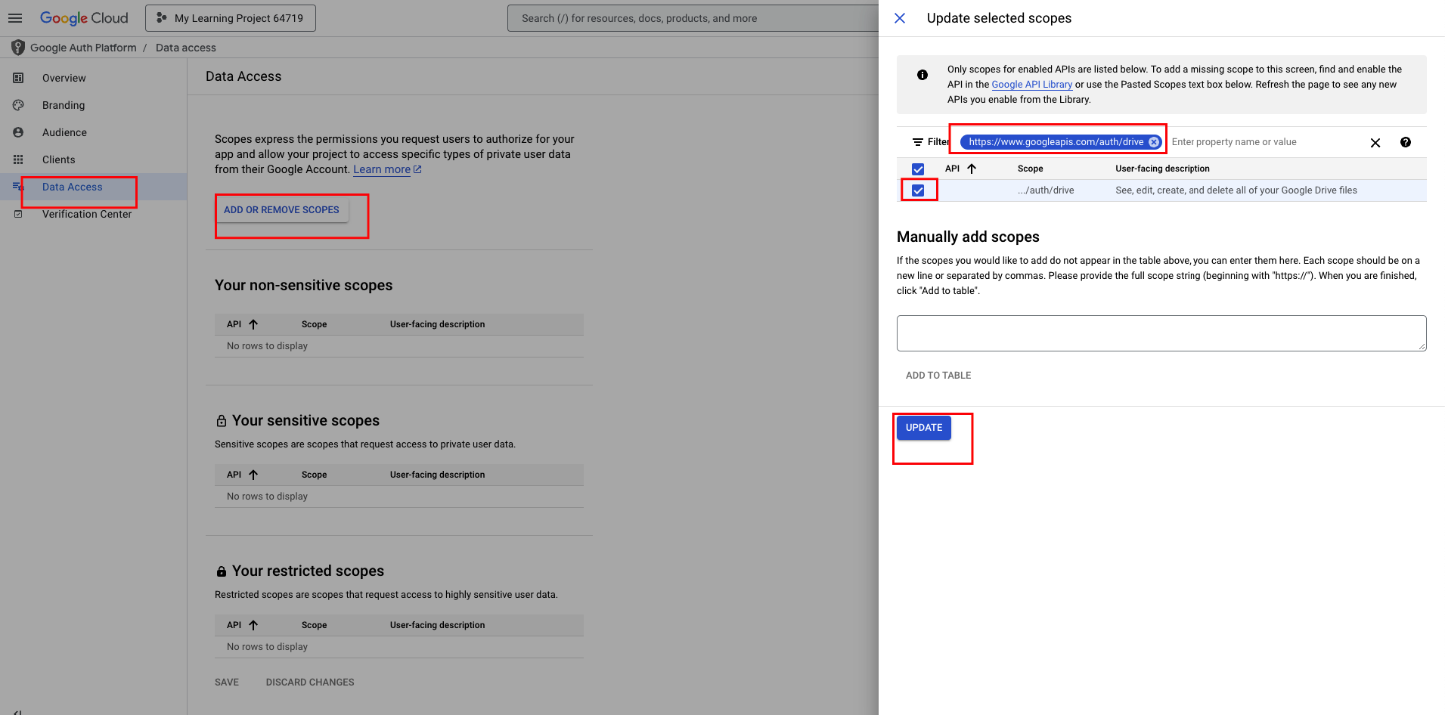Click the info icon in the notice

coord(923,75)
